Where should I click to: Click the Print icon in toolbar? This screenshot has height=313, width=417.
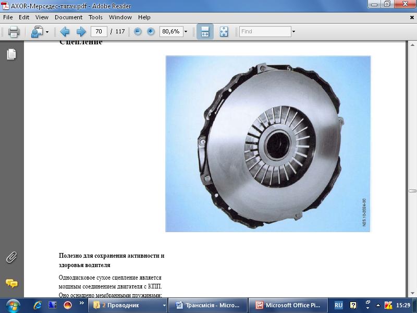coord(14,32)
